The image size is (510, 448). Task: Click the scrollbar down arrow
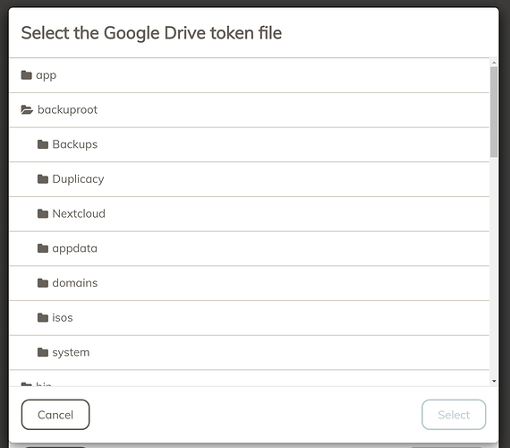pos(494,381)
